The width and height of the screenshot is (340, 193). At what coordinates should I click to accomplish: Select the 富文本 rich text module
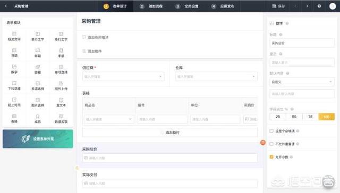(x=61, y=102)
